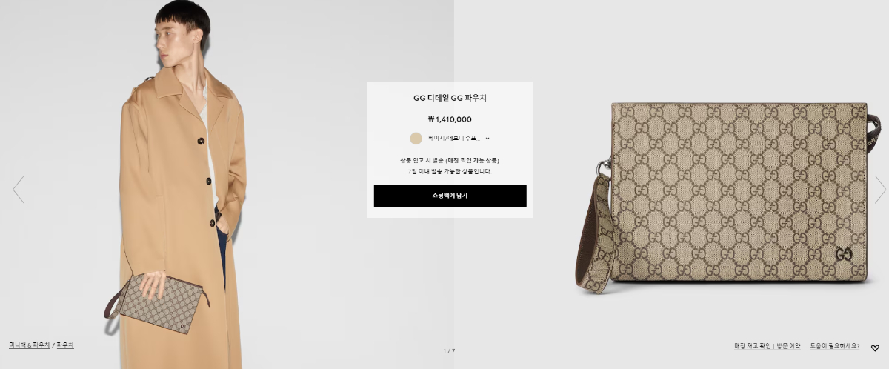This screenshot has width=889, height=369.
Task: Open the 도움이 필요하세요? help link
Action: click(835, 346)
